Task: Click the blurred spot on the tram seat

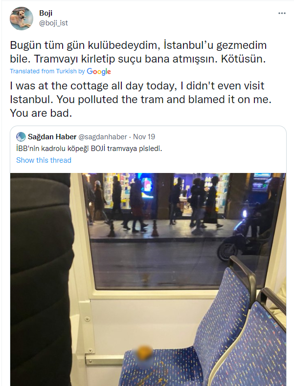Action: (144, 352)
